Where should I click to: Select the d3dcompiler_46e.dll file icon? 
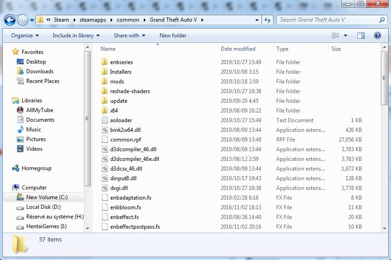(x=105, y=159)
